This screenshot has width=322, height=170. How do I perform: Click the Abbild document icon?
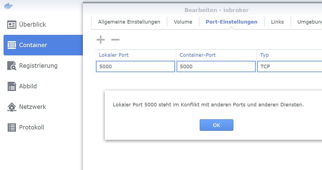(x=12, y=86)
